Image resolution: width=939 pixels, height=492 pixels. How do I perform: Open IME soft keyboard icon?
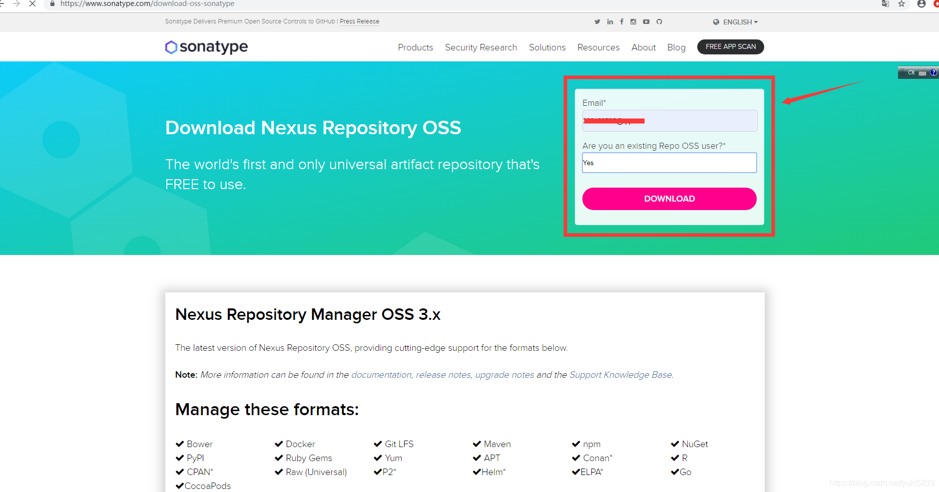[x=923, y=73]
